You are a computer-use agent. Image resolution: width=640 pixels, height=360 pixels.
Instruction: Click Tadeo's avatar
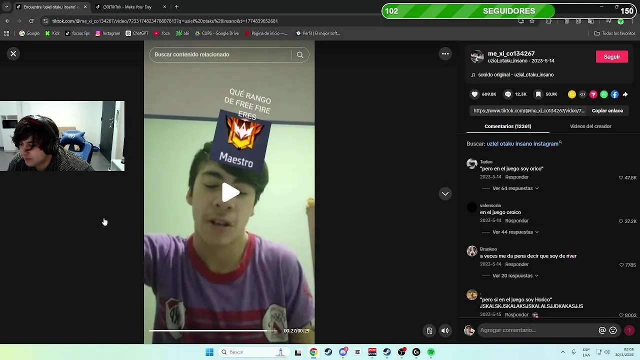coord(472,163)
